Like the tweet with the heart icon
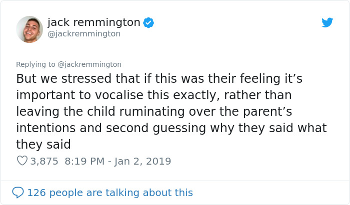 click(22, 161)
